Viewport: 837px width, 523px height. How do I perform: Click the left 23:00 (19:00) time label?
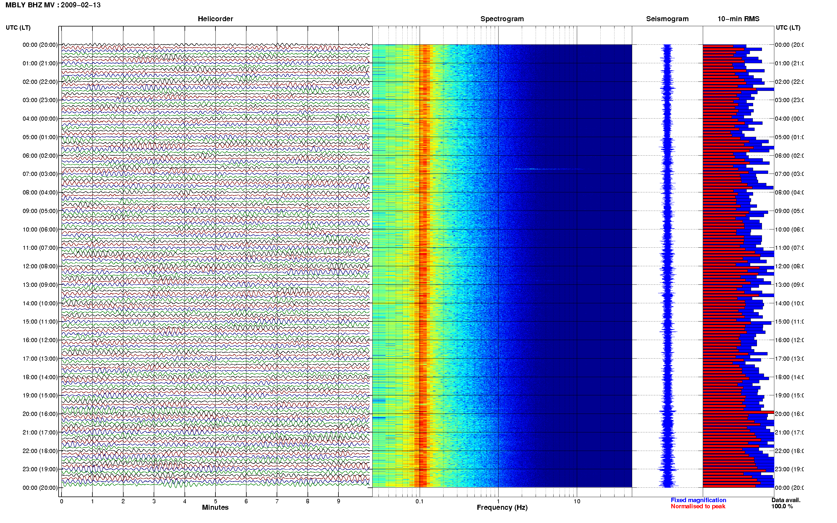(x=40, y=469)
